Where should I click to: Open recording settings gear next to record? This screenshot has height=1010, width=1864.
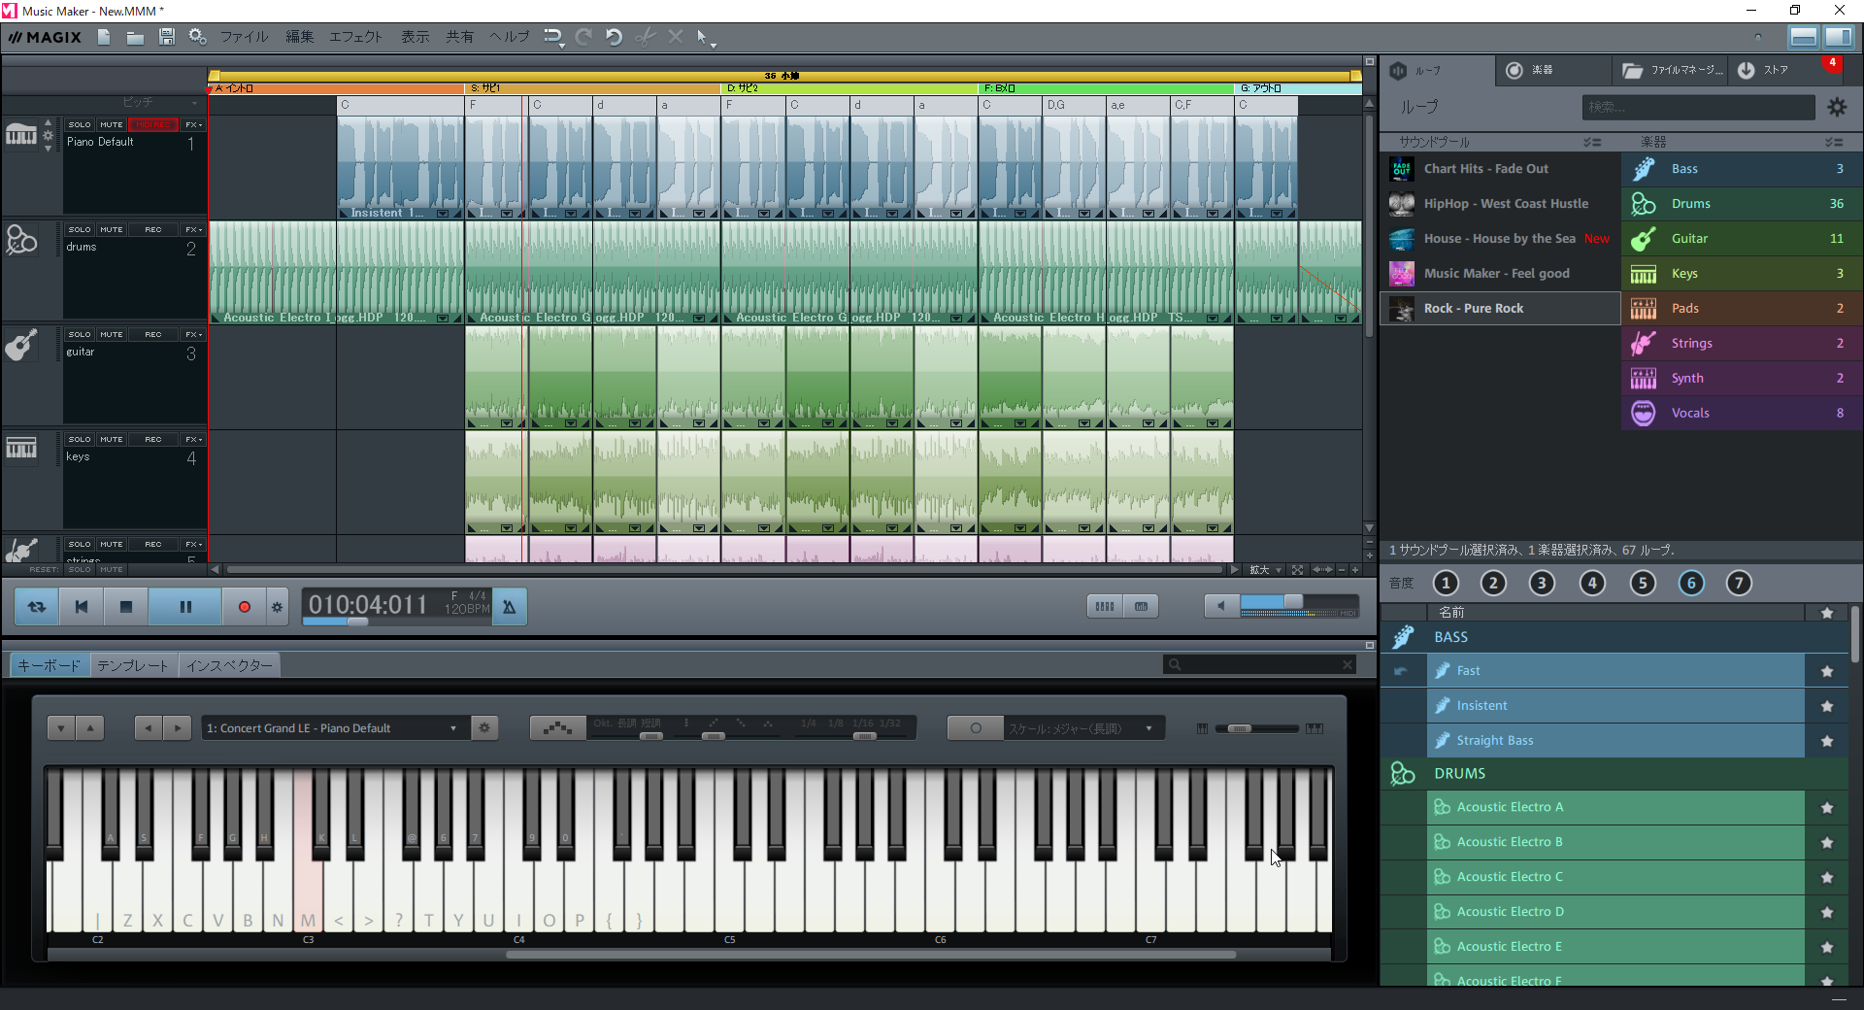(277, 606)
